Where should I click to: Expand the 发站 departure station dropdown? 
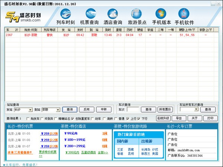[30, 110]
